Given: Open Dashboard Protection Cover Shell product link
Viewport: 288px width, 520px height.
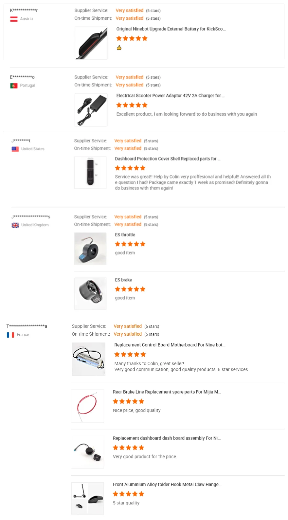Looking at the screenshot, I should [x=168, y=159].
